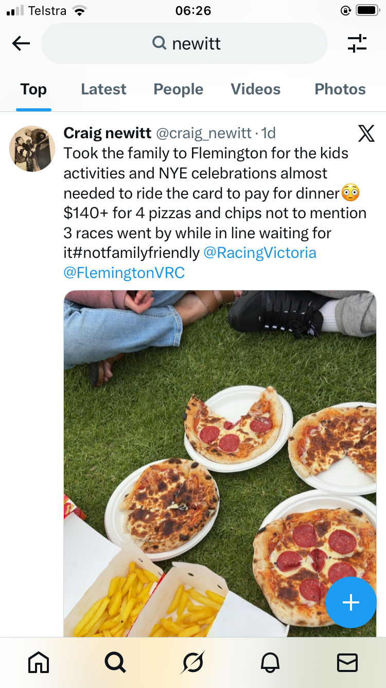Show the Photos tab results
Image resolution: width=386 pixels, height=688 pixels.
tap(340, 89)
